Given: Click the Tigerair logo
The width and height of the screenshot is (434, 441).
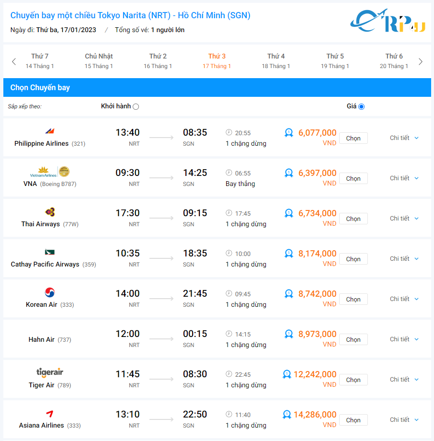Looking at the screenshot, I should [x=50, y=372].
